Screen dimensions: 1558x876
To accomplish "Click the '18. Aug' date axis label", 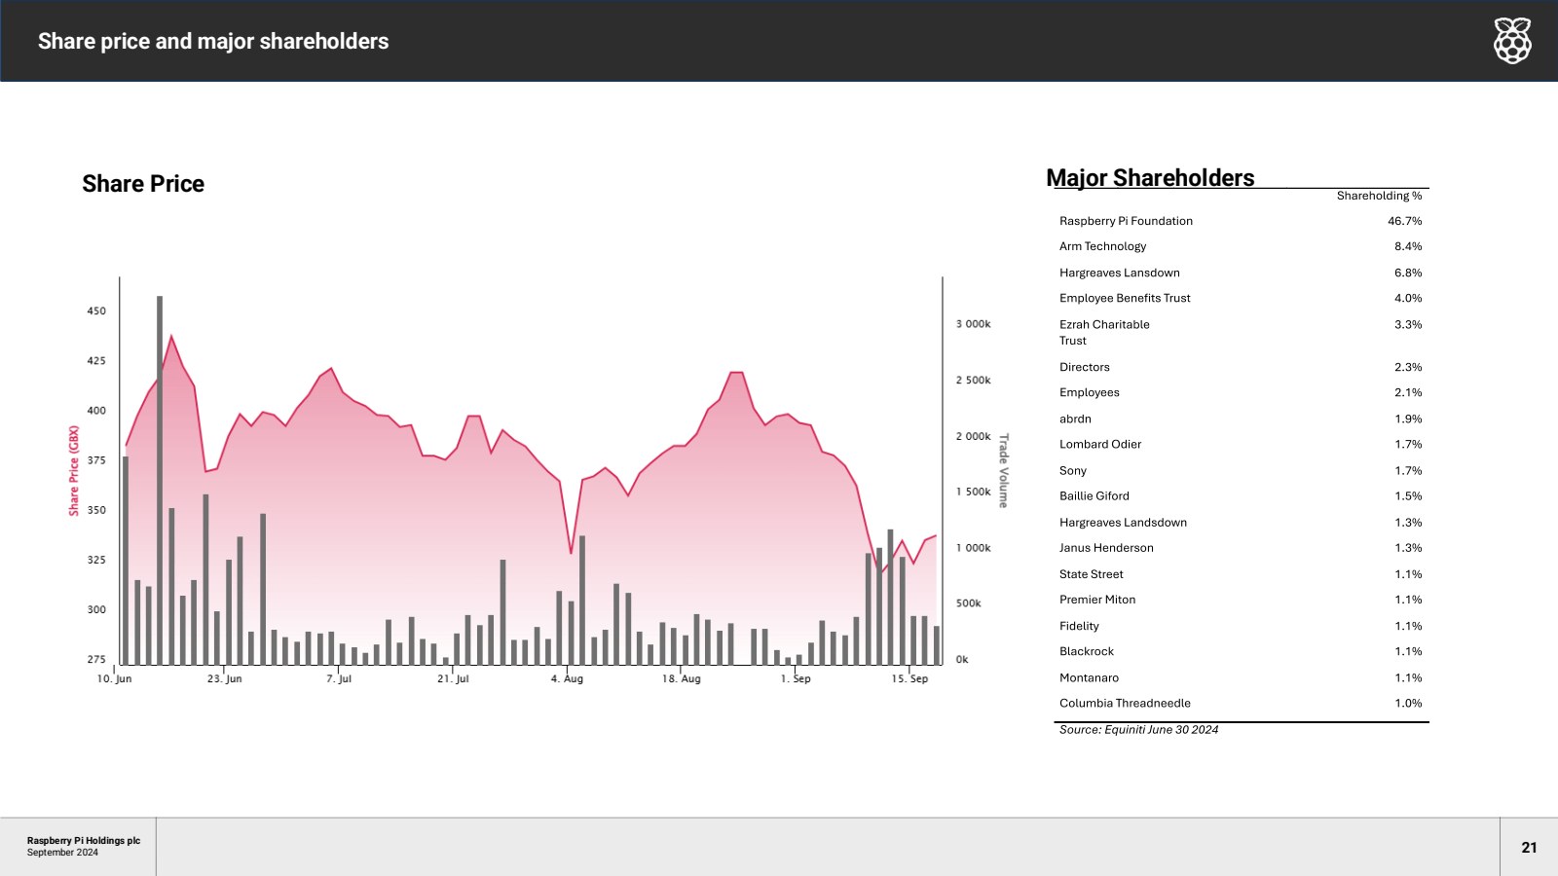I will click(x=682, y=678).
